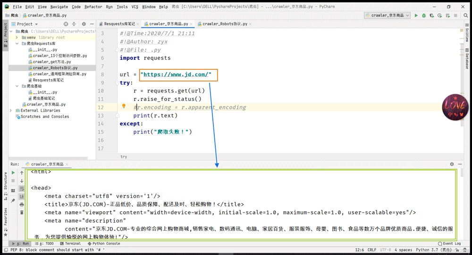Toggle the SciView side panel

tap(467, 33)
